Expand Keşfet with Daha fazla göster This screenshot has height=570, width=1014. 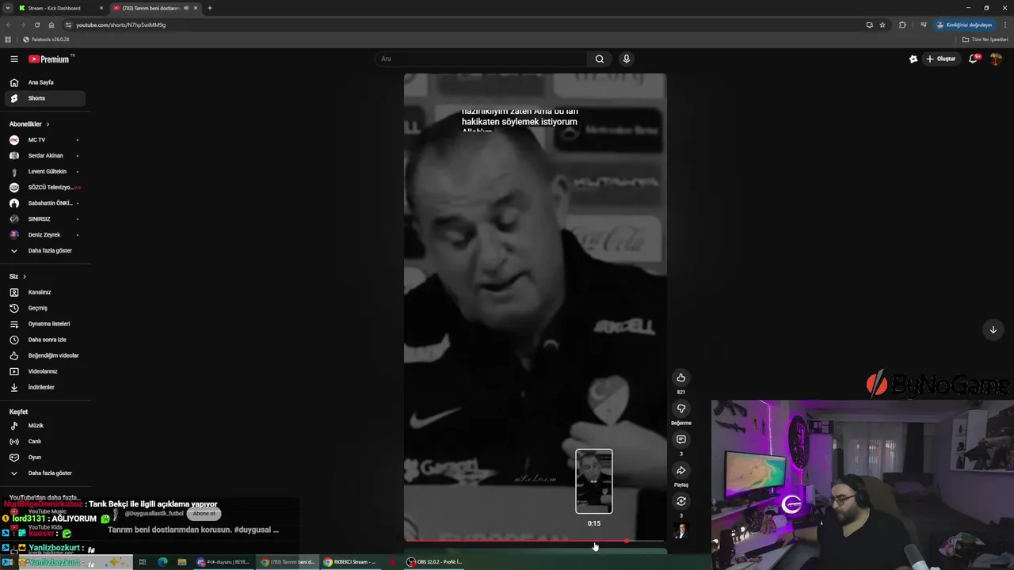tap(45, 473)
